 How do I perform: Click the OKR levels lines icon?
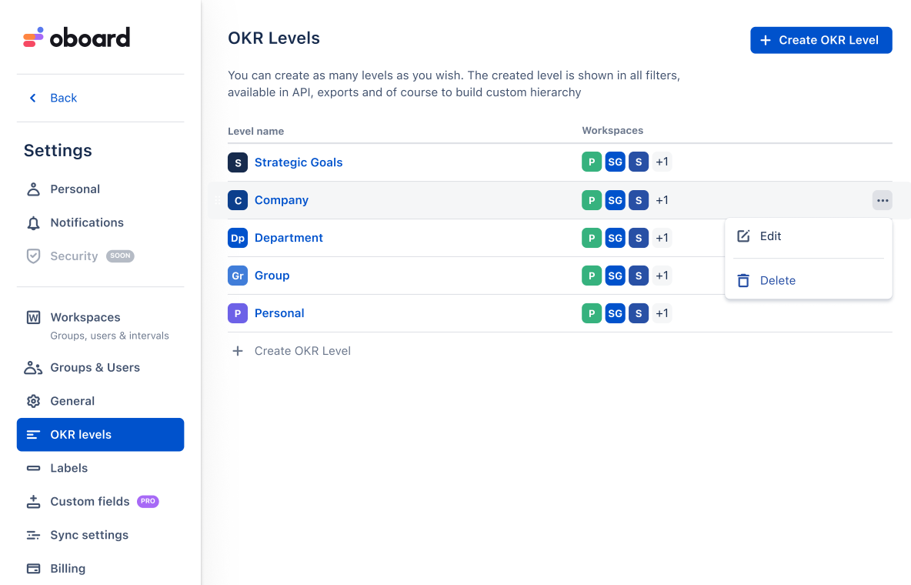pos(34,434)
